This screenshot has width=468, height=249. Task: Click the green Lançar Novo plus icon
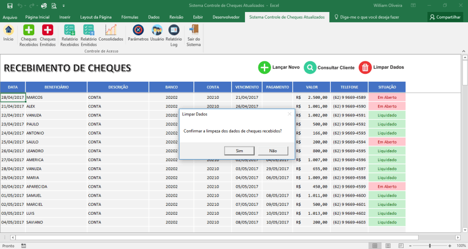coord(264,68)
